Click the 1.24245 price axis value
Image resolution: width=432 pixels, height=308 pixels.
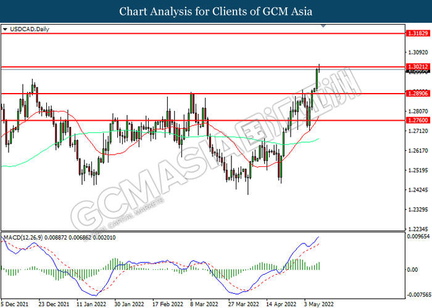[418, 190]
